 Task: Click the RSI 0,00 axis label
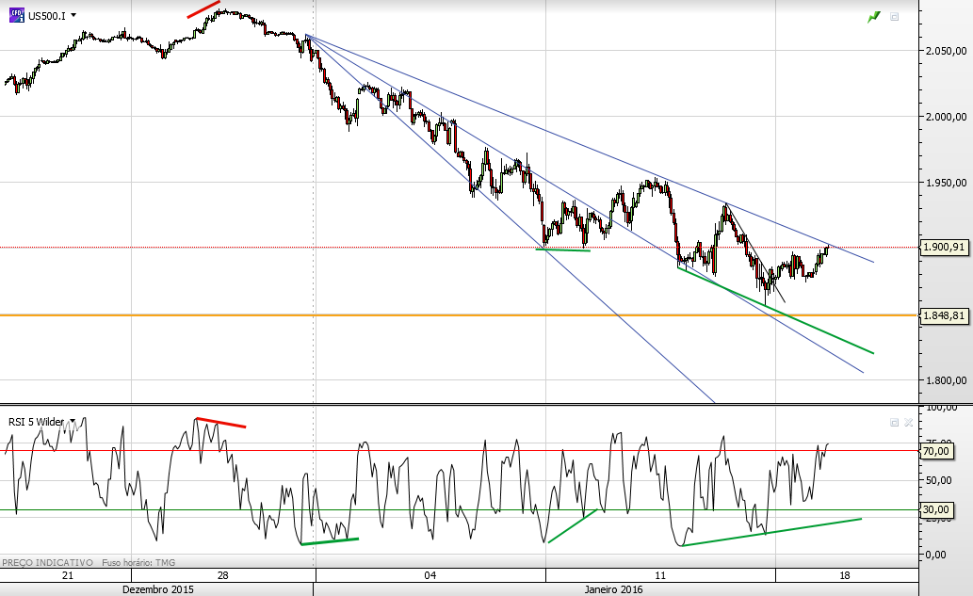click(935, 555)
